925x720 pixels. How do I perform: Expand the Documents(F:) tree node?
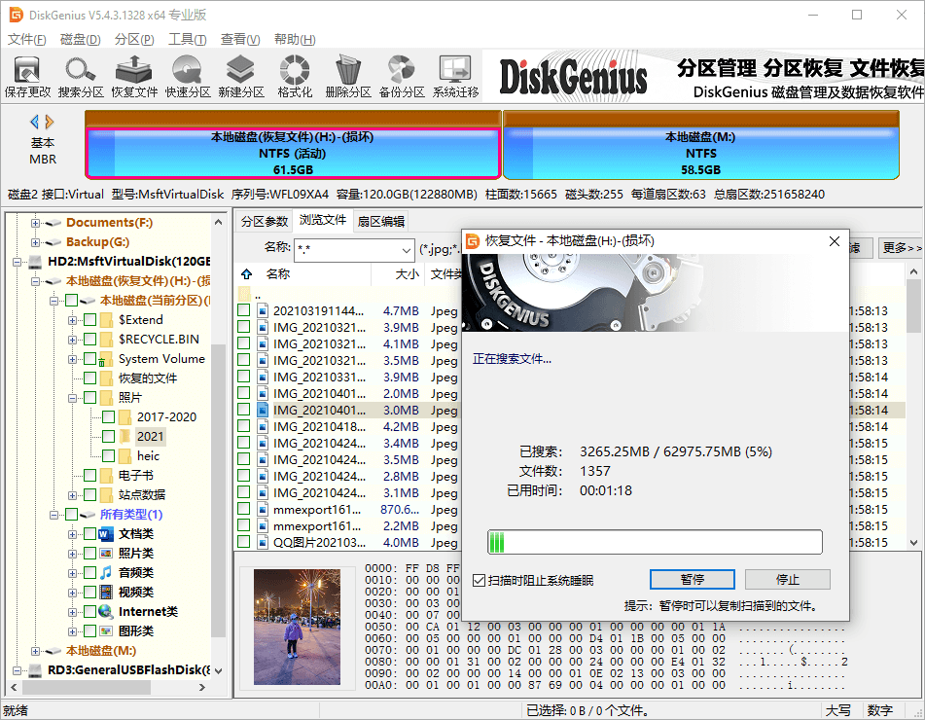35,223
